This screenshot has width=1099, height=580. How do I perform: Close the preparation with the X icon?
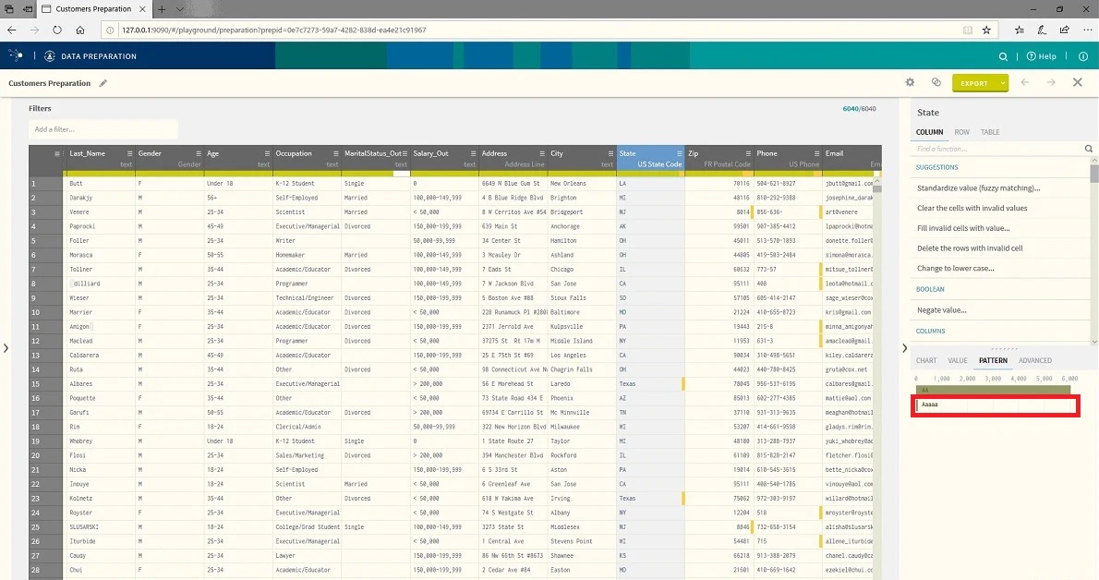(1077, 83)
